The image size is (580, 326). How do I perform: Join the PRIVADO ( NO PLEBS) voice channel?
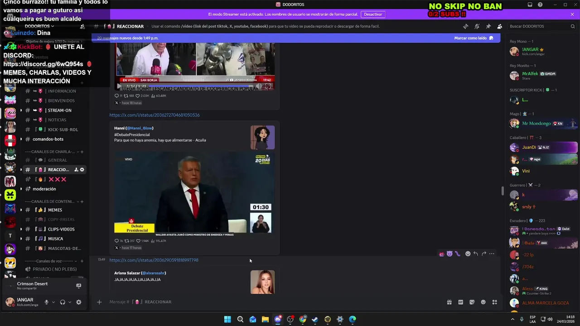click(x=54, y=269)
